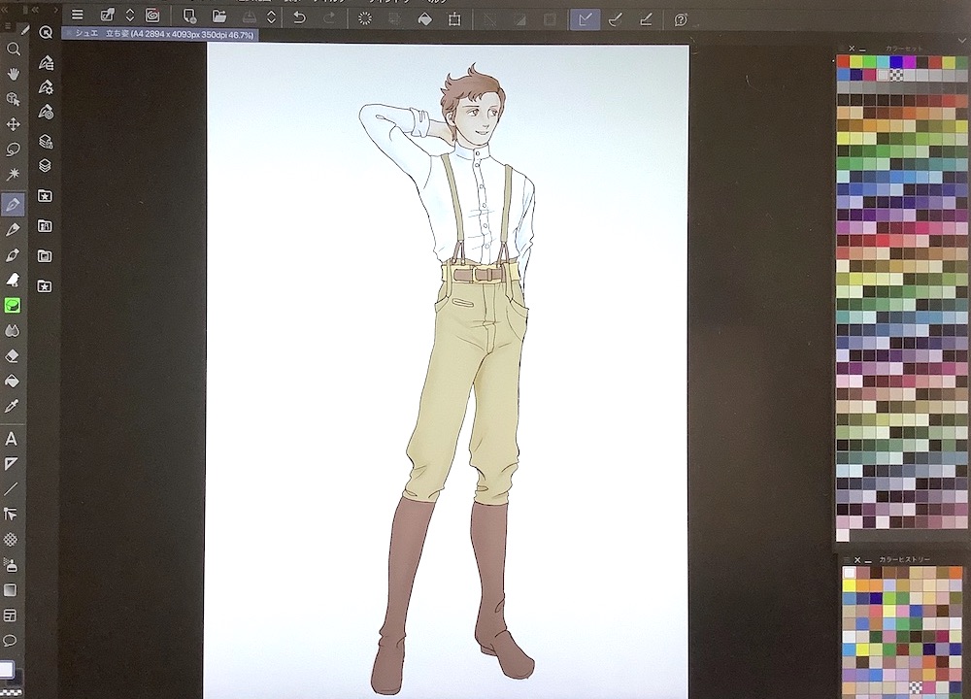Select the Fill bucket tool in the tool palette

coord(13,382)
